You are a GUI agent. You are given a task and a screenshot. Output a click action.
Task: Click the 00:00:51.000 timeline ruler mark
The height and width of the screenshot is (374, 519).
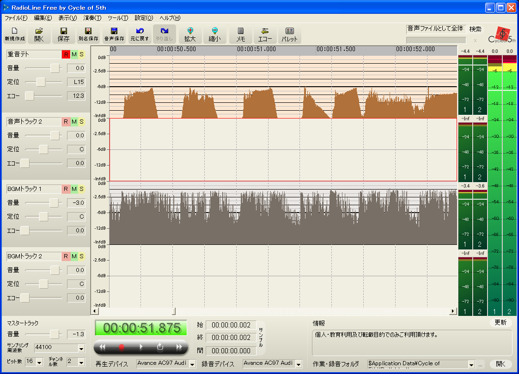click(256, 49)
